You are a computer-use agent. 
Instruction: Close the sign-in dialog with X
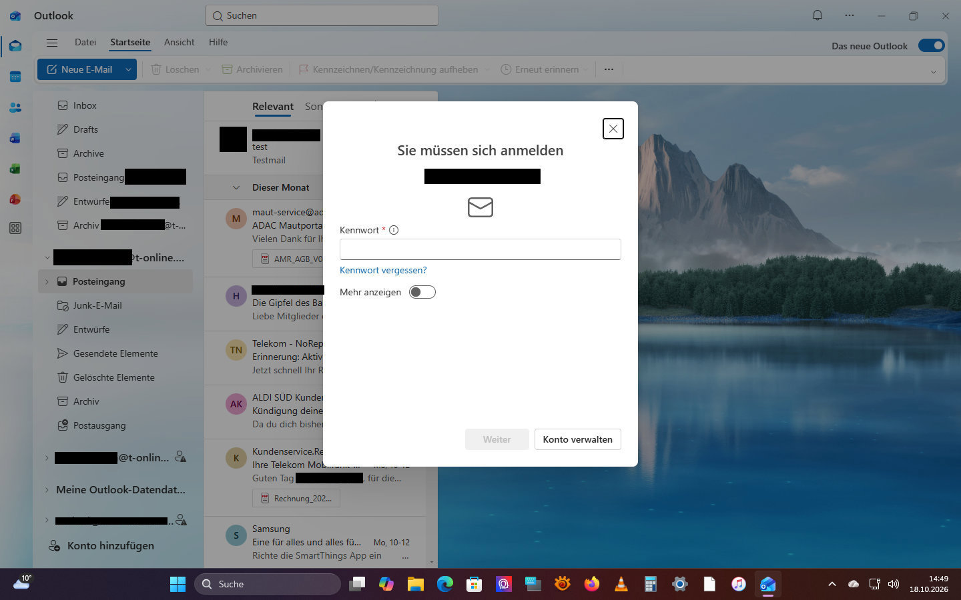pos(613,129)
